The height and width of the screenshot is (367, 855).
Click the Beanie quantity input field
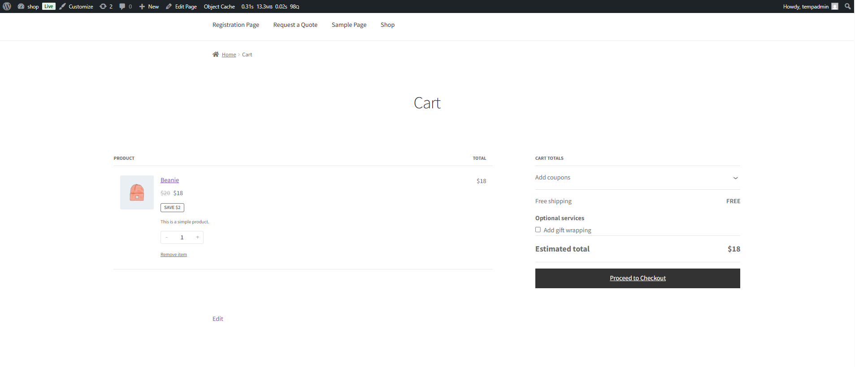(182, 237)
